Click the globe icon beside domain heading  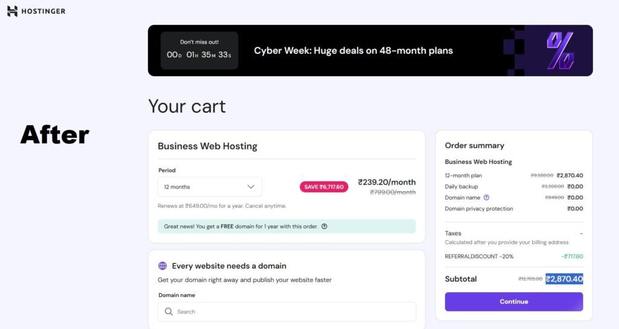[162, 265]
